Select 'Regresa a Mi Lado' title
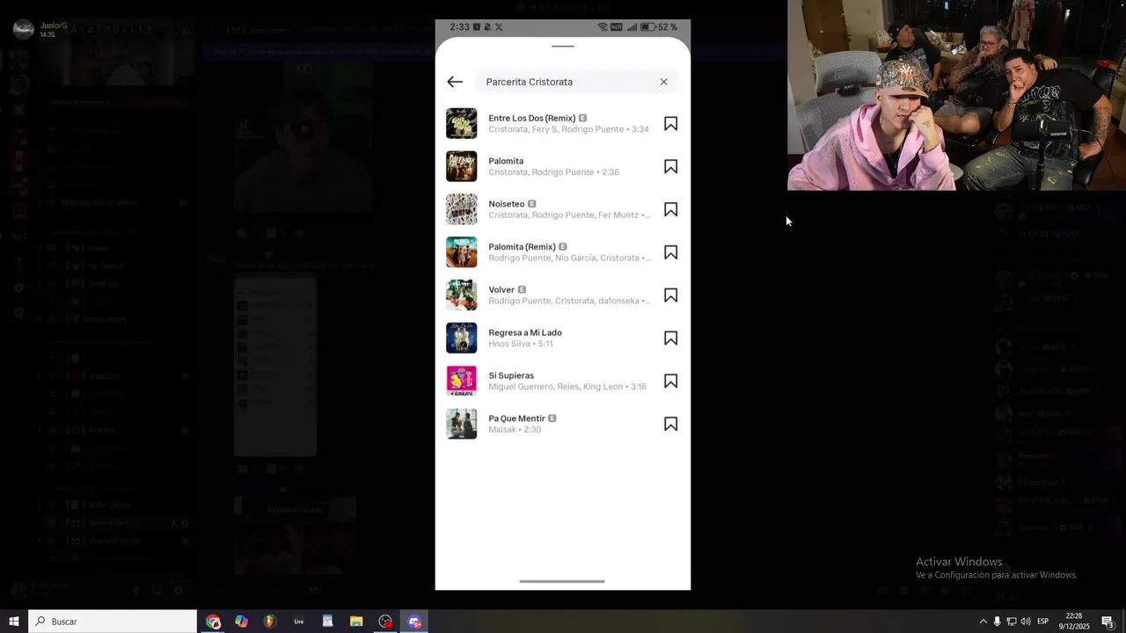 click(525, 332)
